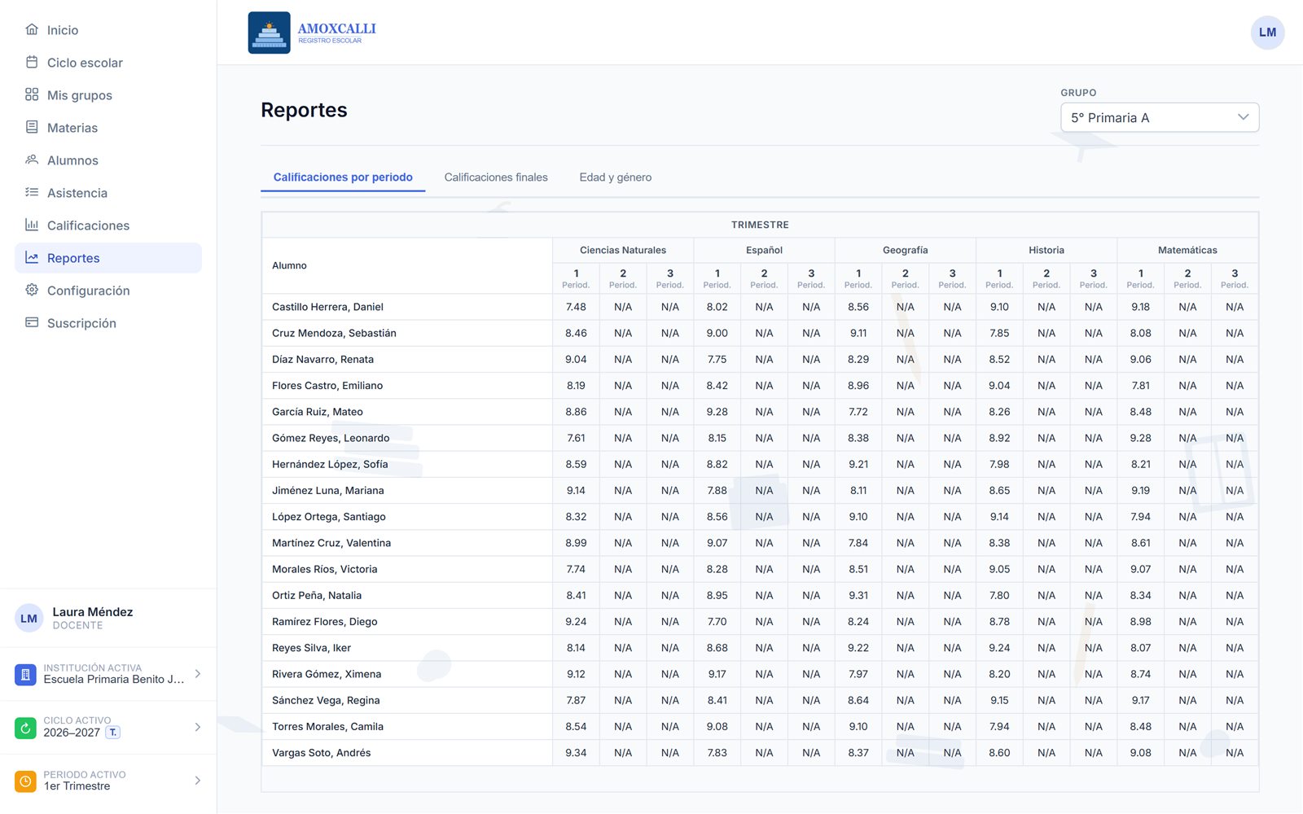Click student name García Ruiz, Mateo
Viewport: 1303px width, 814px height.
[x=318, y=412]
